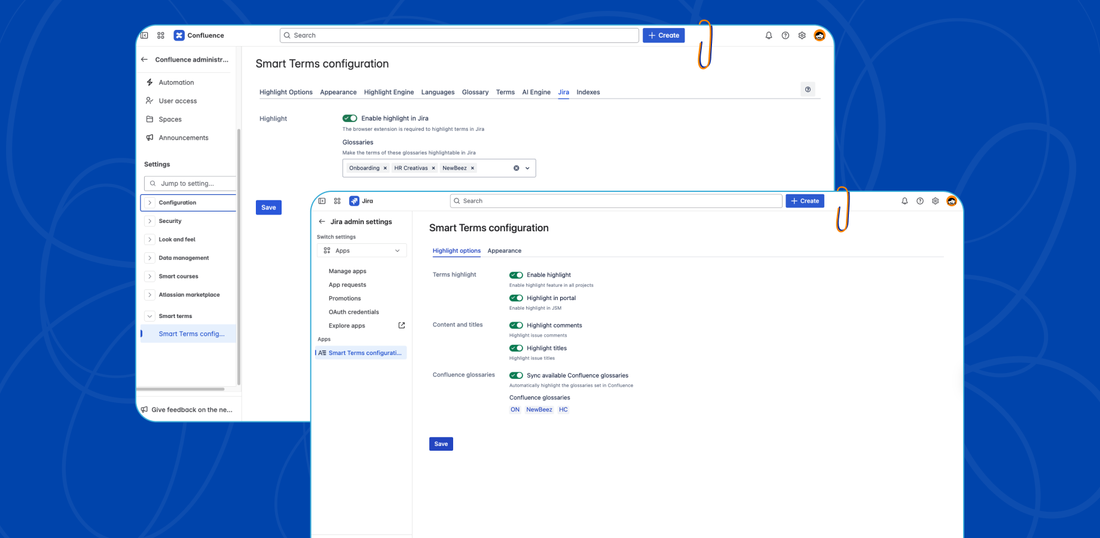Remove the HR Creativas glossary tag
Viewport: 1100px width, 538px height.
pyautogui.click(x=433, y=168)
